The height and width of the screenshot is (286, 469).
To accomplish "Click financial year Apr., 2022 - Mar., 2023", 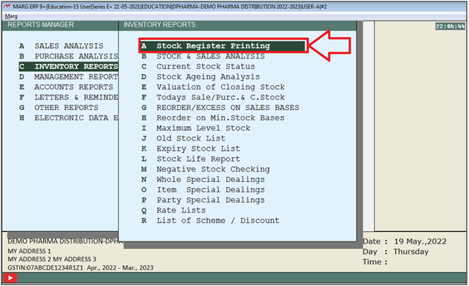I will pos(121,267).
